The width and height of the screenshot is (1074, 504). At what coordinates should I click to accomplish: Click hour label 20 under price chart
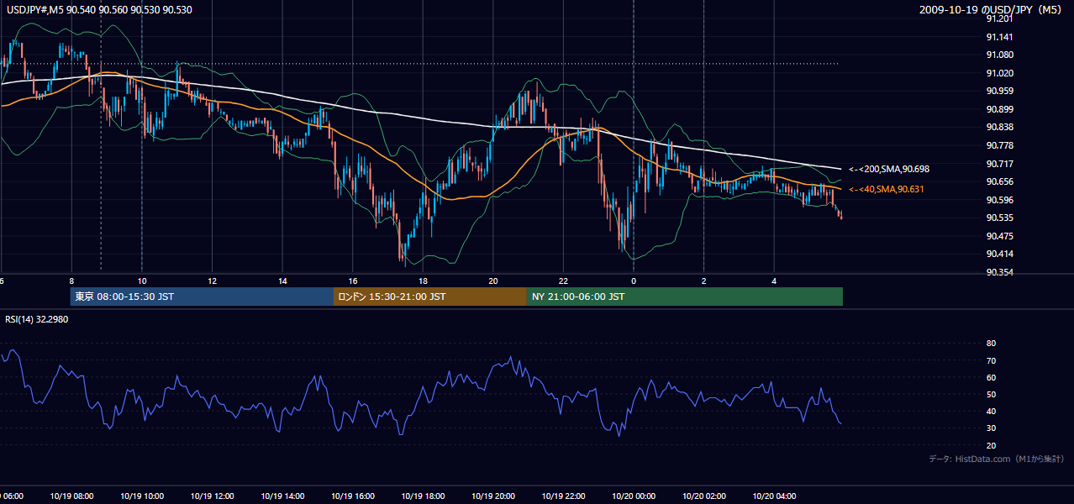493,281
